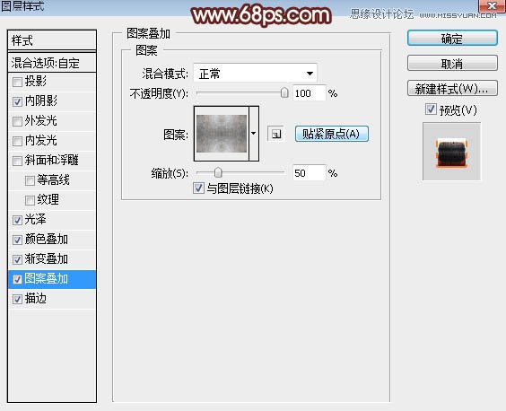506x411 pixels.
Task: Toggle the 等高线 contour checkbox
Action: point(30,180)
